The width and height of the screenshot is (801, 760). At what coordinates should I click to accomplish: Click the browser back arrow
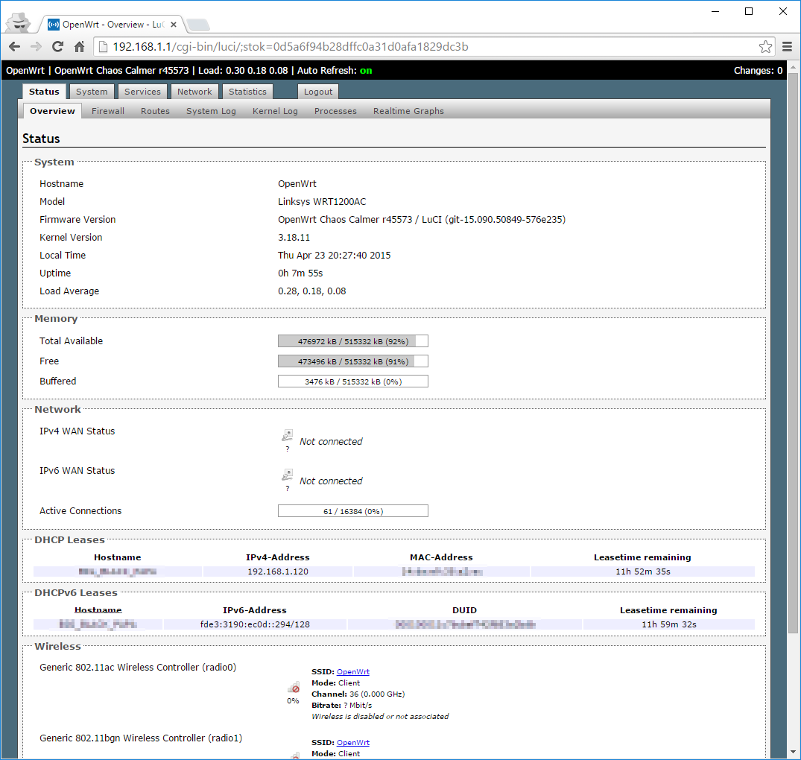[x=14, y=47]
